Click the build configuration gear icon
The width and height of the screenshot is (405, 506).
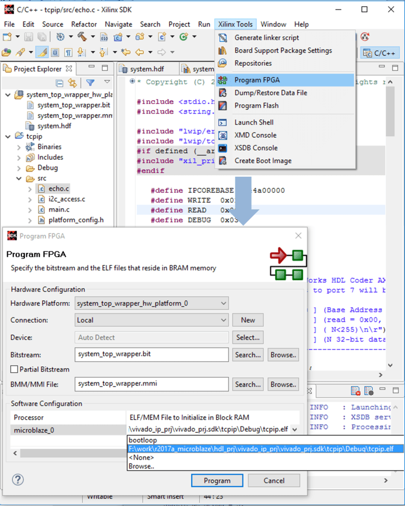click(60, 37)
